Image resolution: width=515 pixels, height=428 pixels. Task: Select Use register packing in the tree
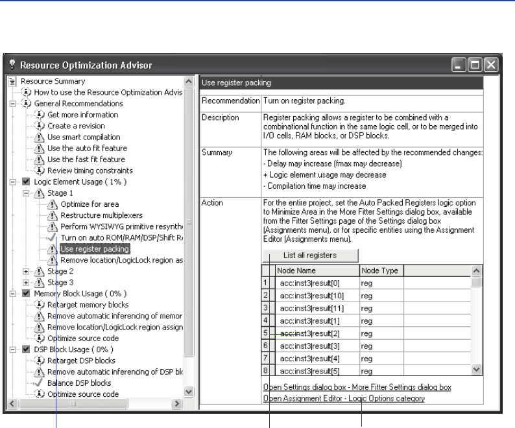(x=94, y=249)
